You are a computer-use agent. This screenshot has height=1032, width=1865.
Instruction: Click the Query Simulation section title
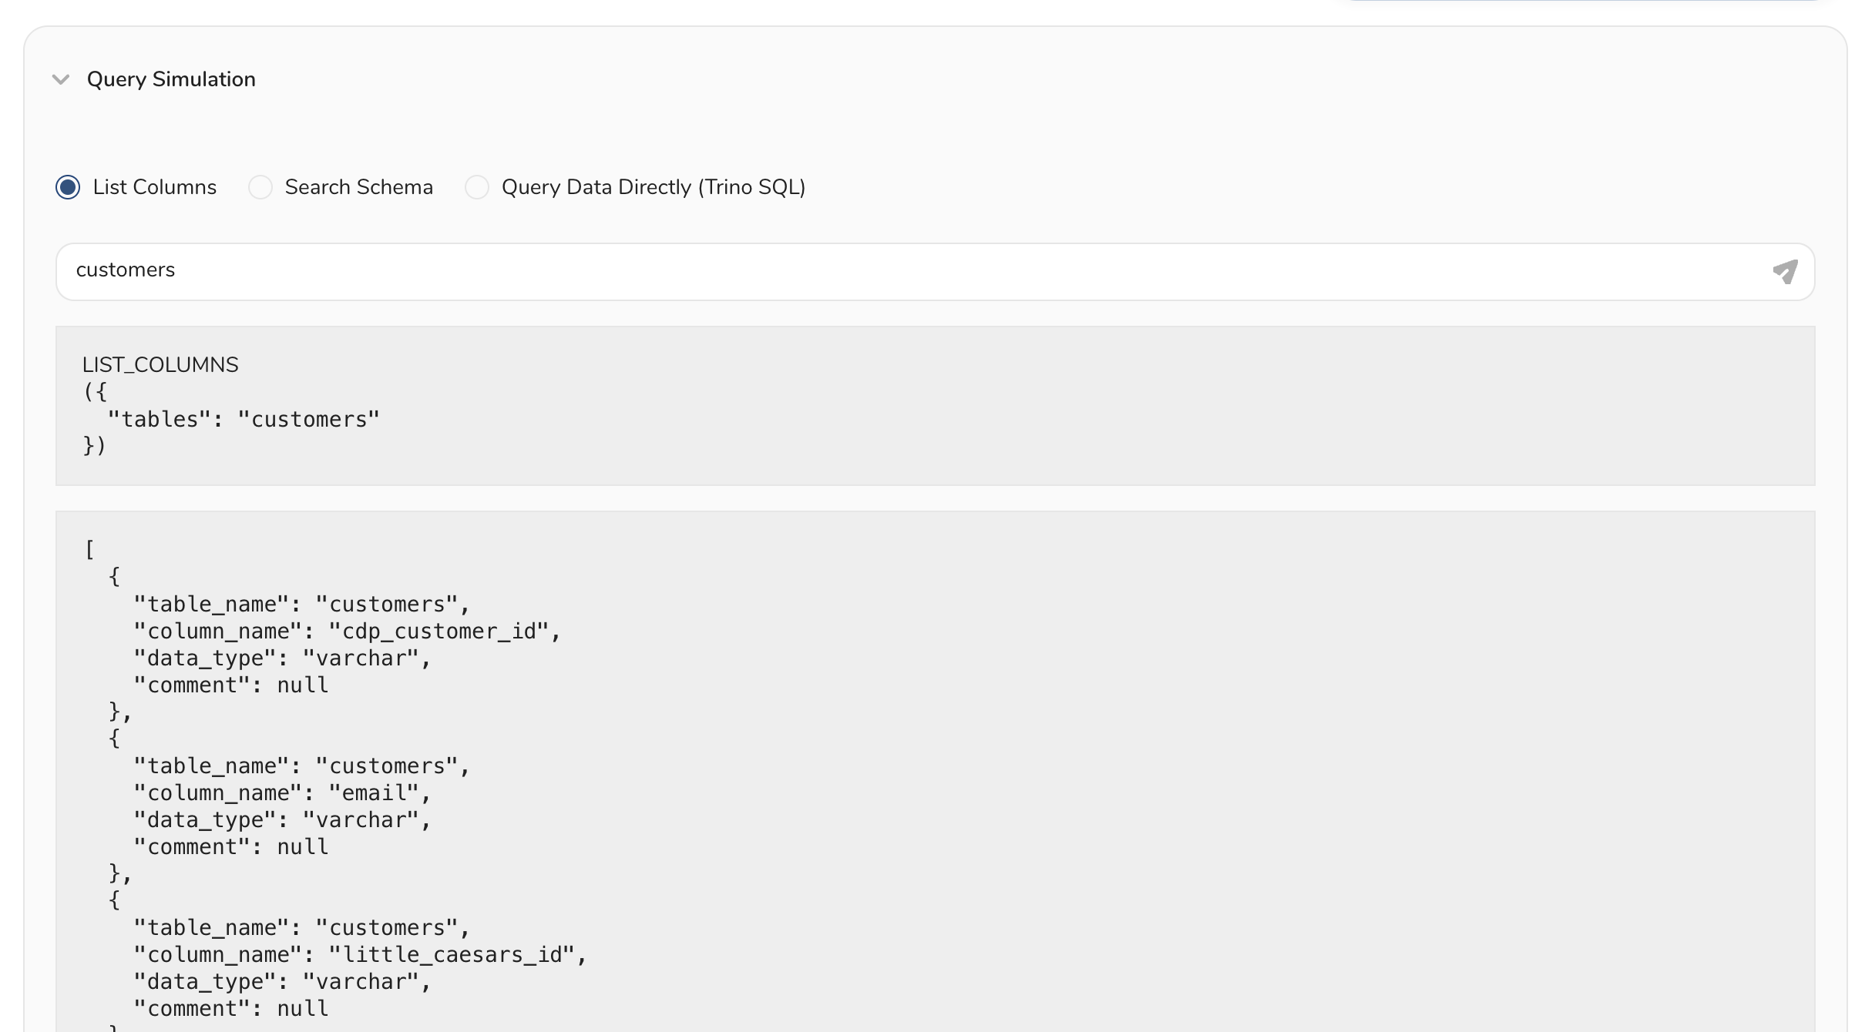point(170,79)
